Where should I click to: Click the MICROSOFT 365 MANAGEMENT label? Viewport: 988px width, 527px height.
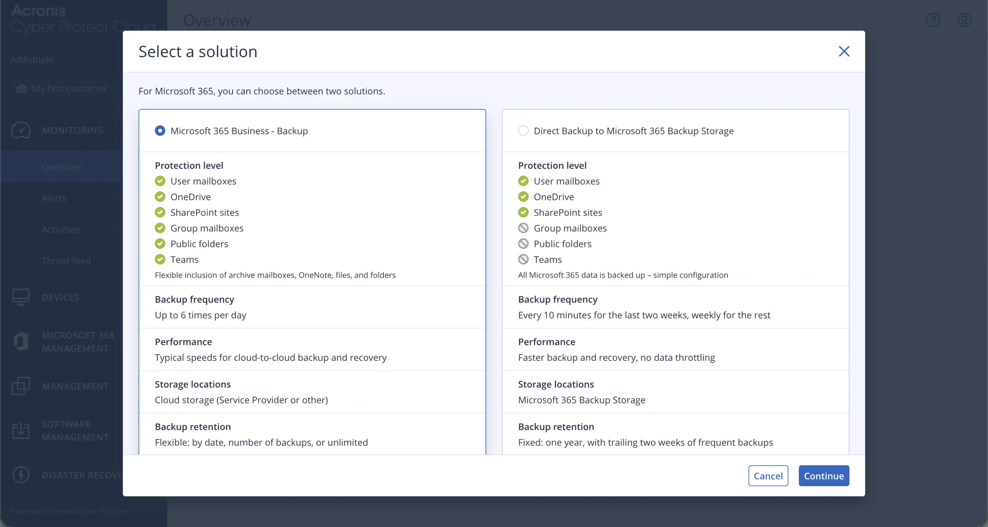(x=78, y=342)
